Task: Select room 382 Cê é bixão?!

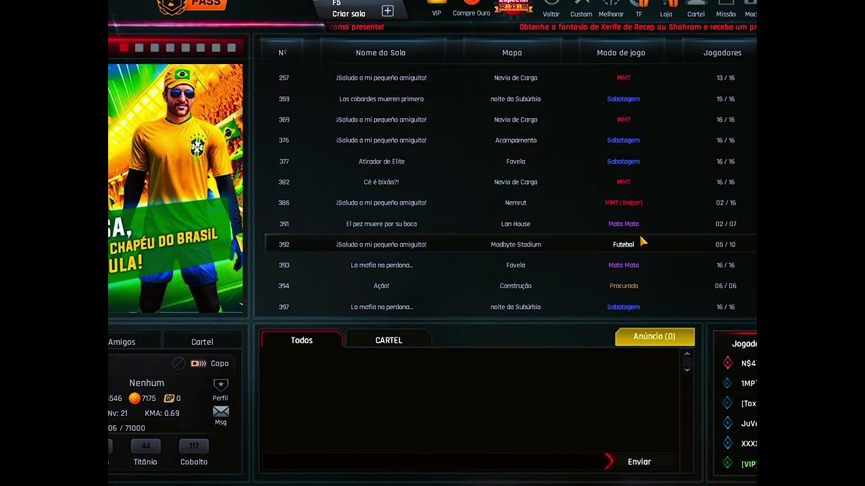Action: pos(510,182)
